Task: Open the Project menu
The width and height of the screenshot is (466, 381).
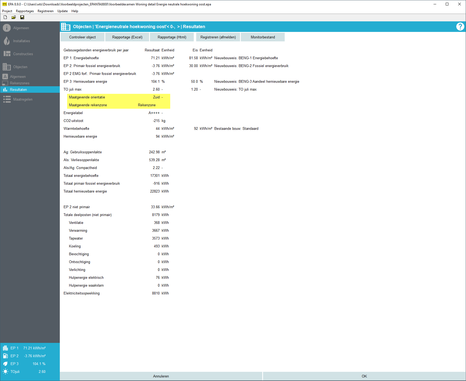Action: 7,11
